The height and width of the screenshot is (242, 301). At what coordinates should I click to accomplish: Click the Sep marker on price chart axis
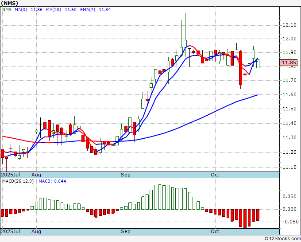click(126, 175)
